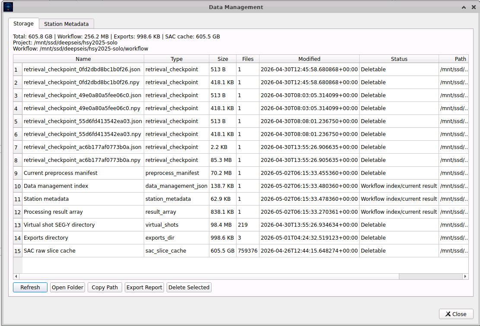Sort table by Size column header

coord(223,59)
